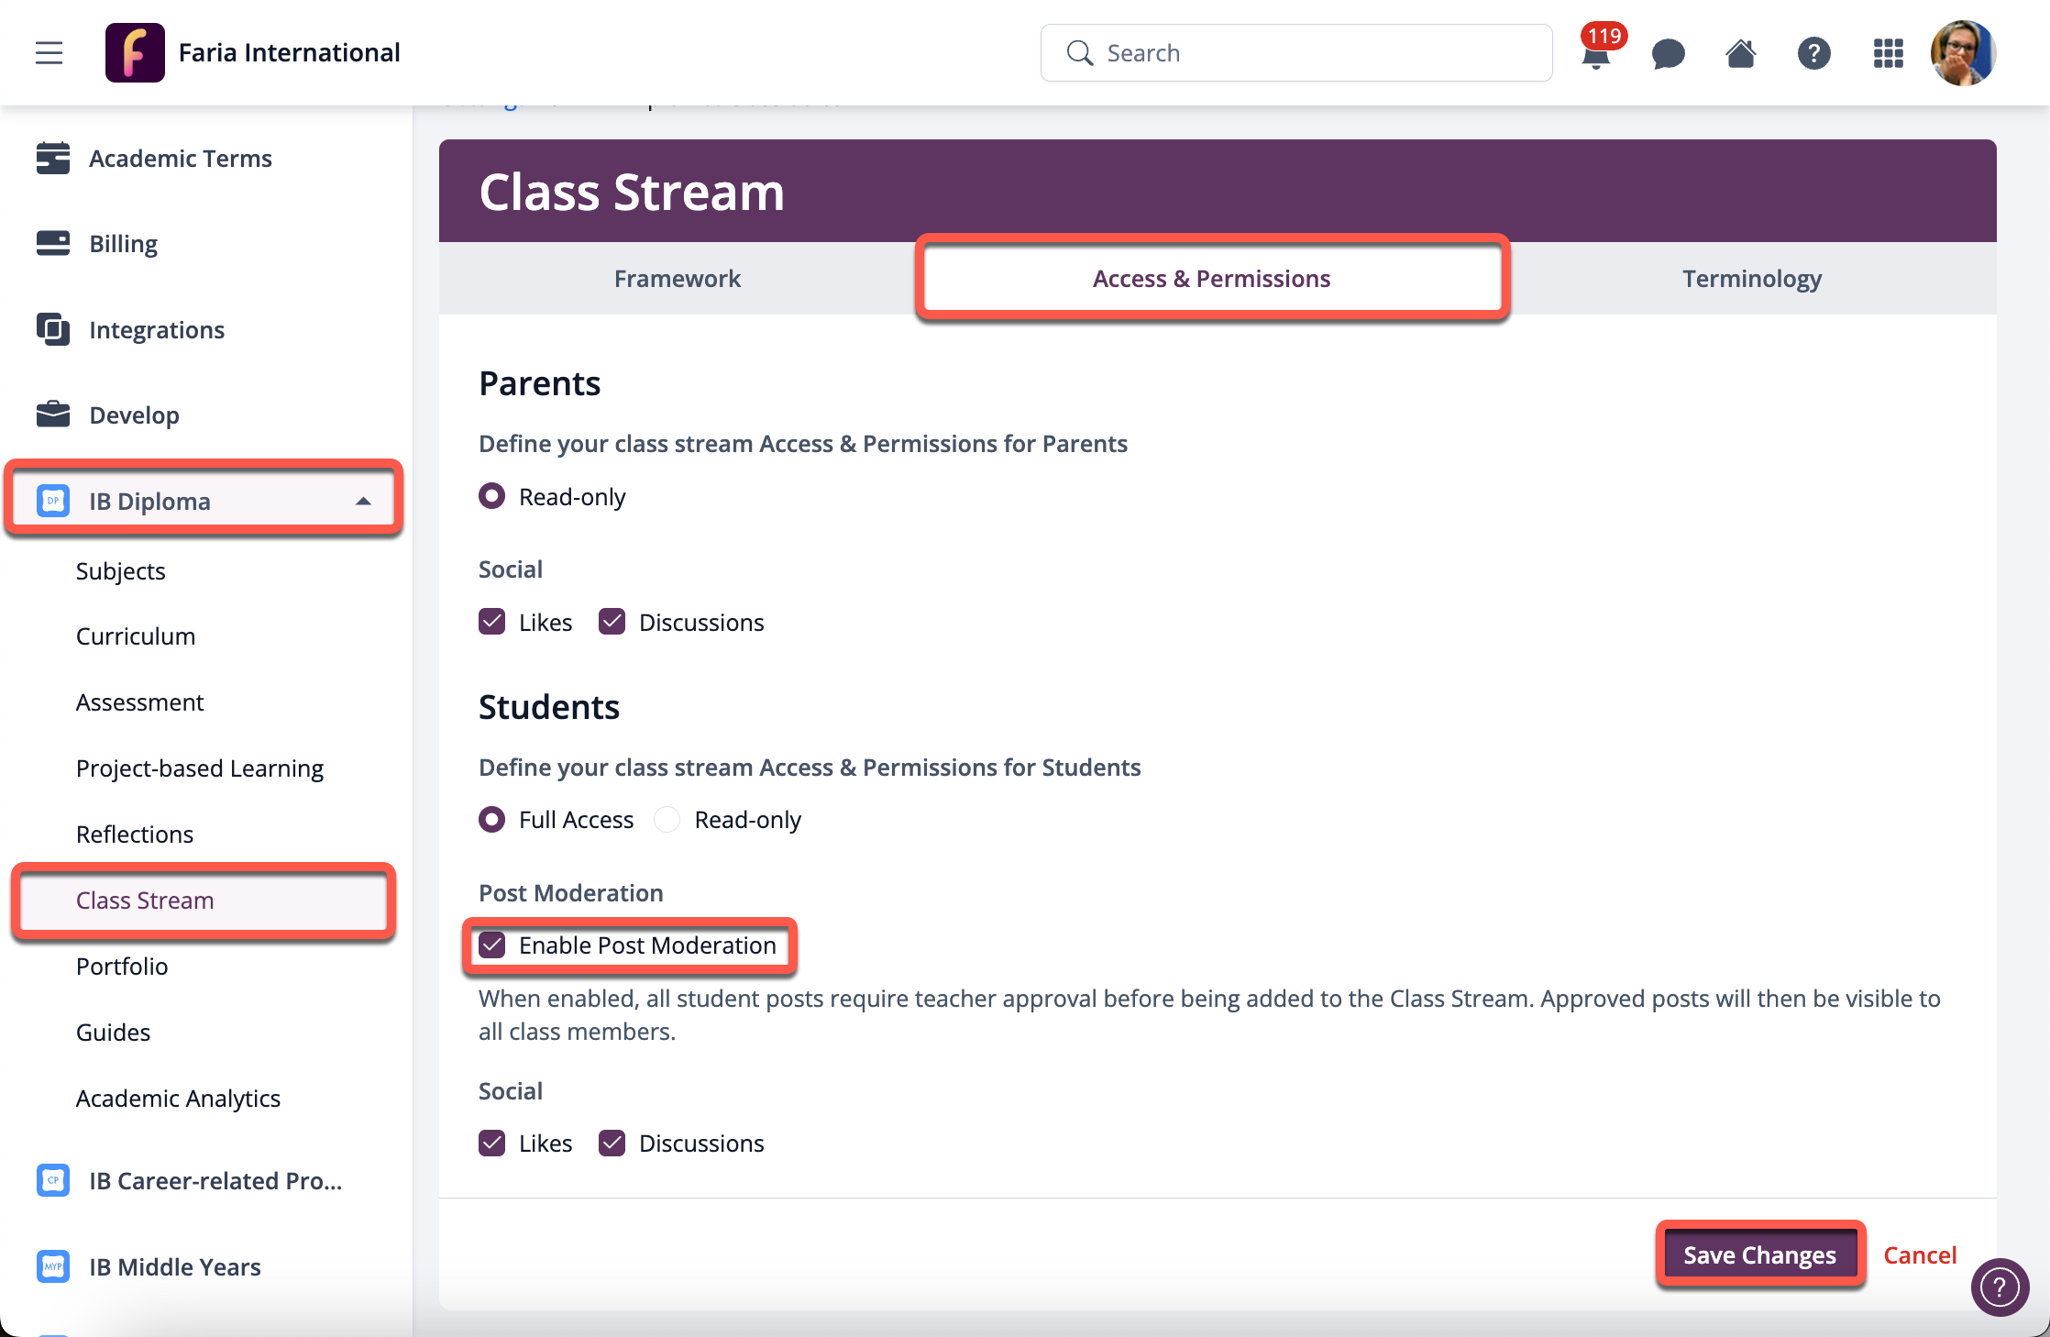Toggle the Enable Post Moderation checkbox
The image size is (2050, 1337).
coord(492,945)
